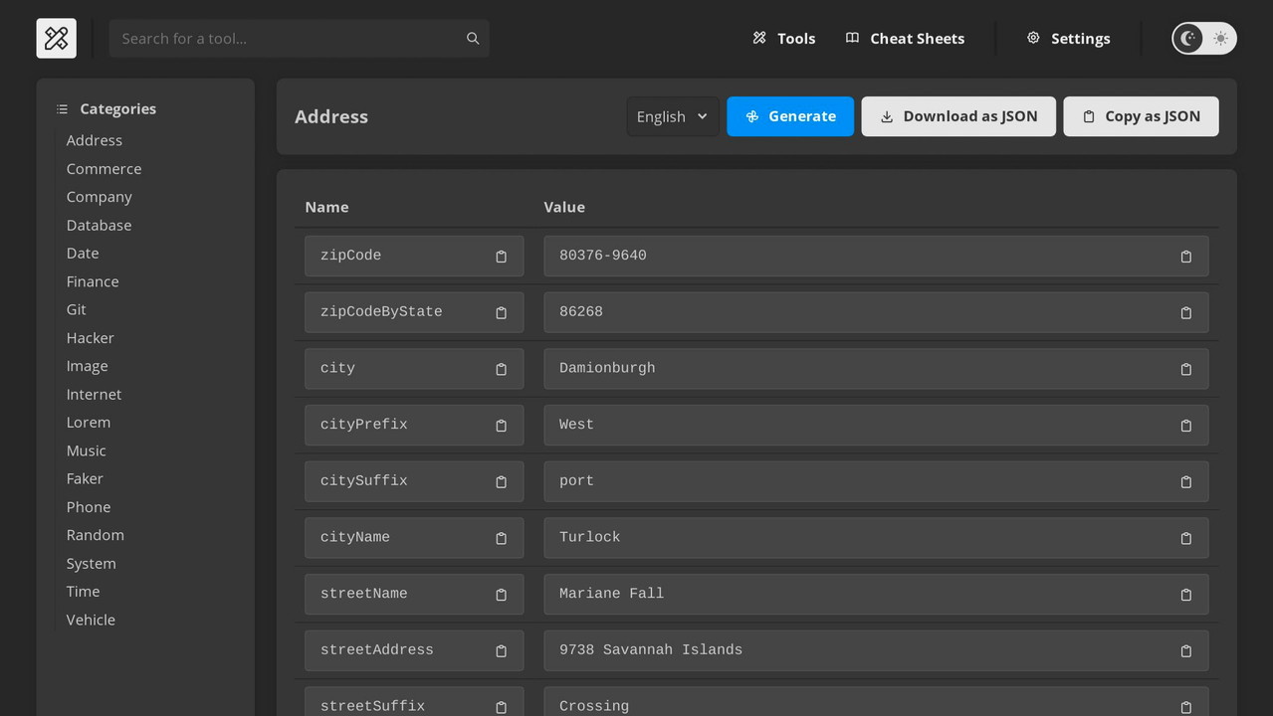Copy the city name field label
This screenshot has height=716, width=1273.
pos(501,369)
